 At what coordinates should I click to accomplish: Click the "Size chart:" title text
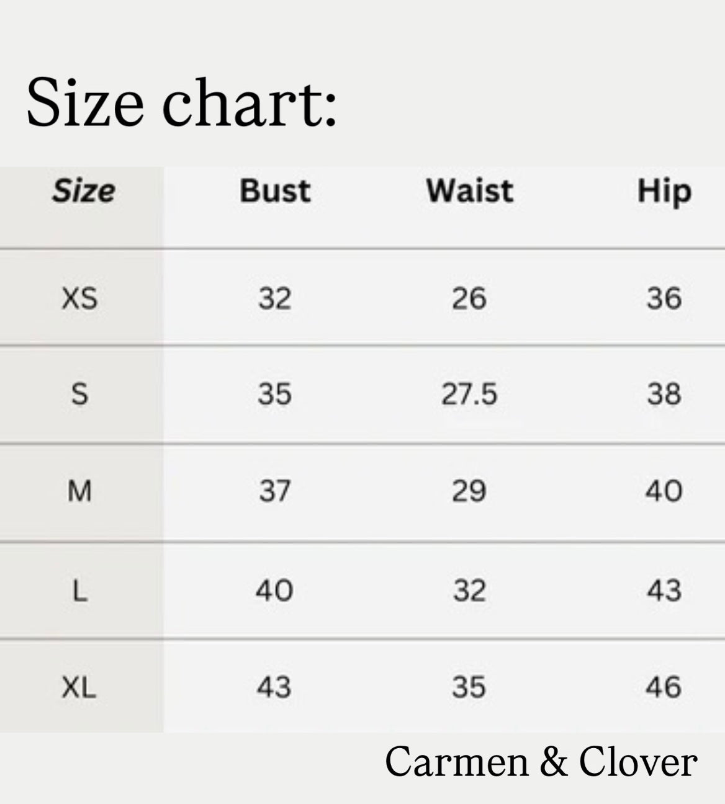[x=181, y=102]
